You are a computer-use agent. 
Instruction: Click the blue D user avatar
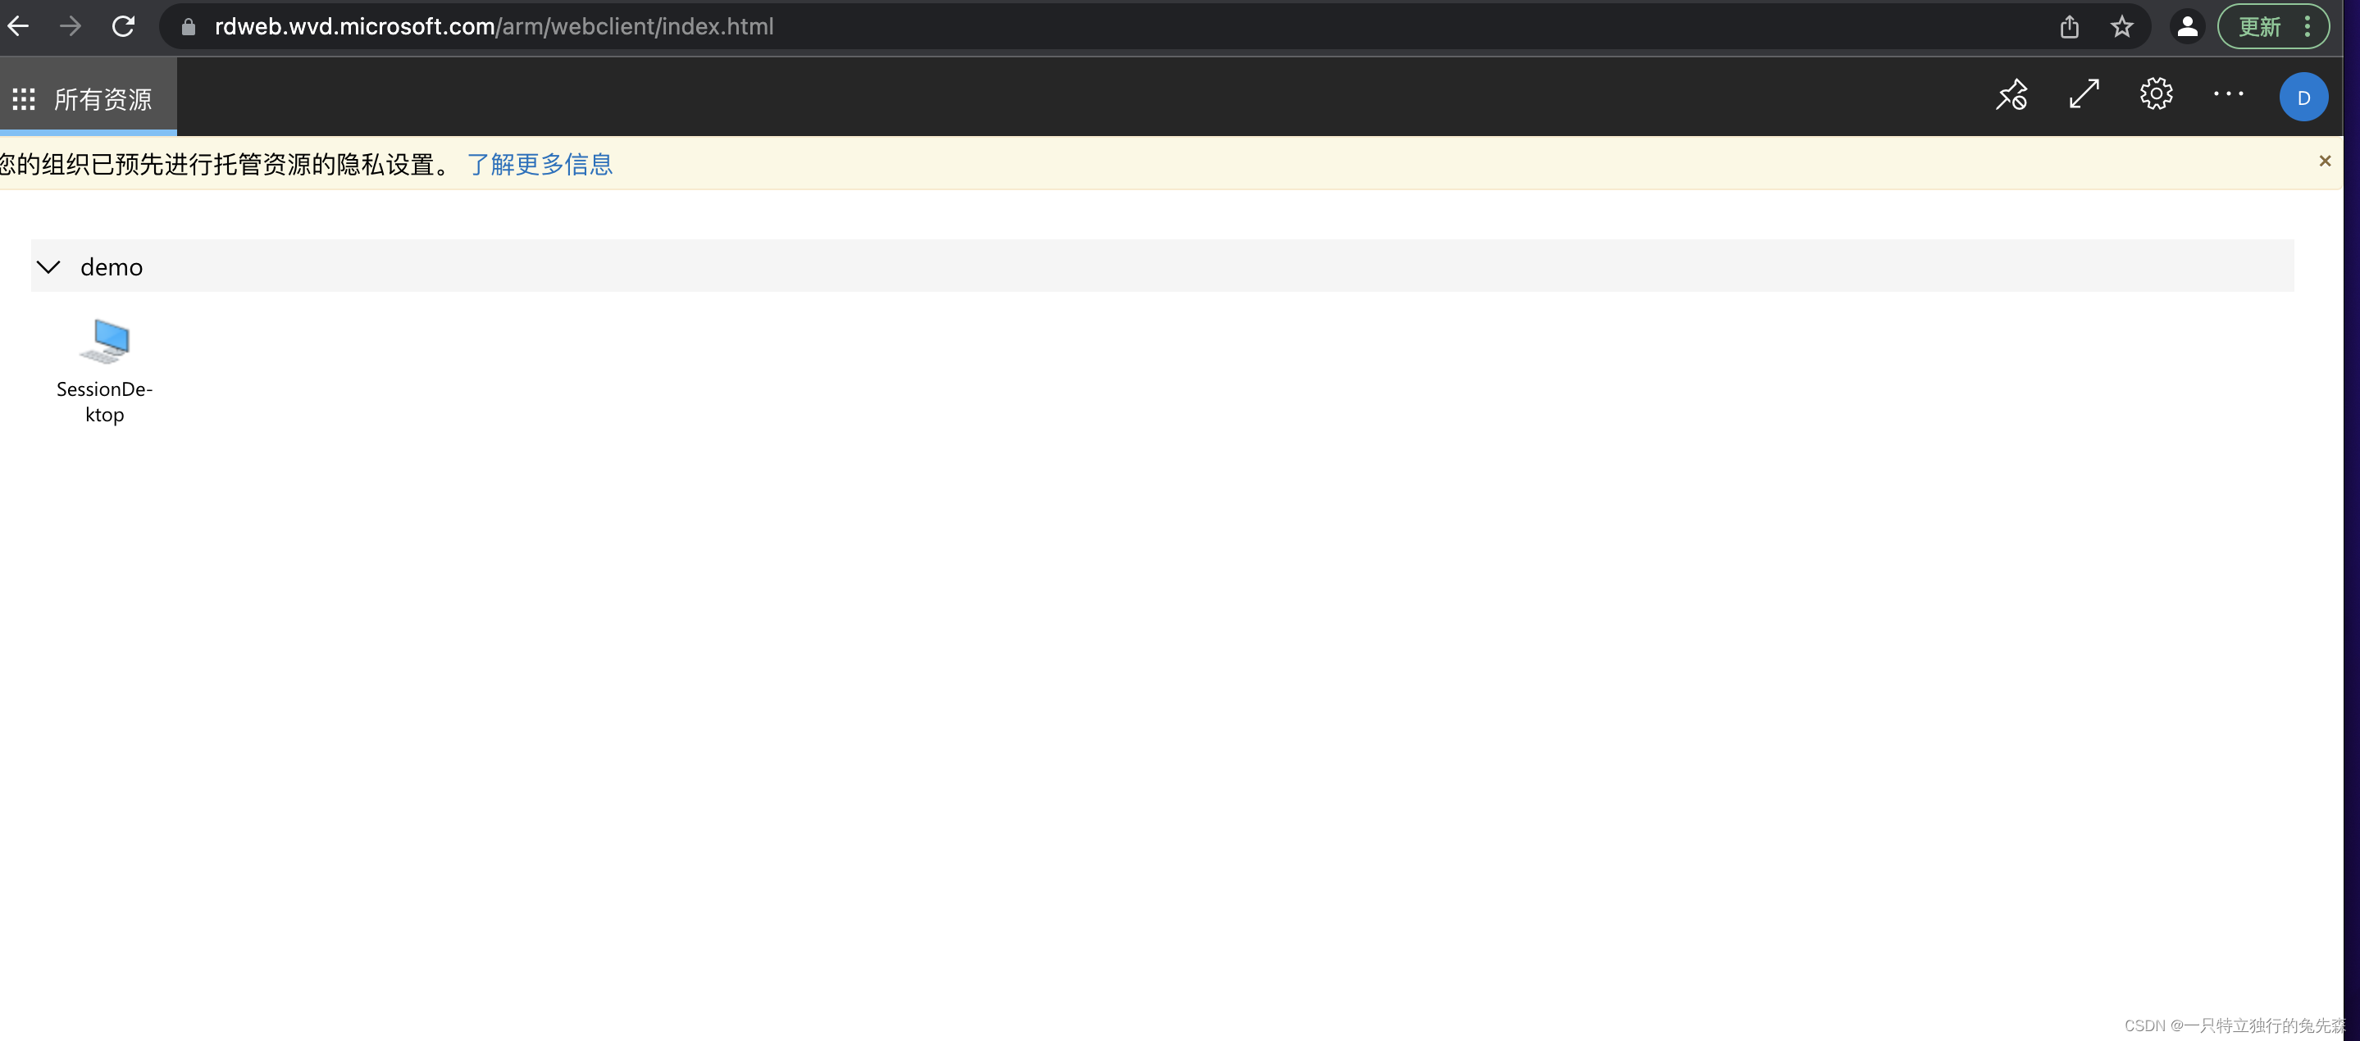coord(2303,97)
